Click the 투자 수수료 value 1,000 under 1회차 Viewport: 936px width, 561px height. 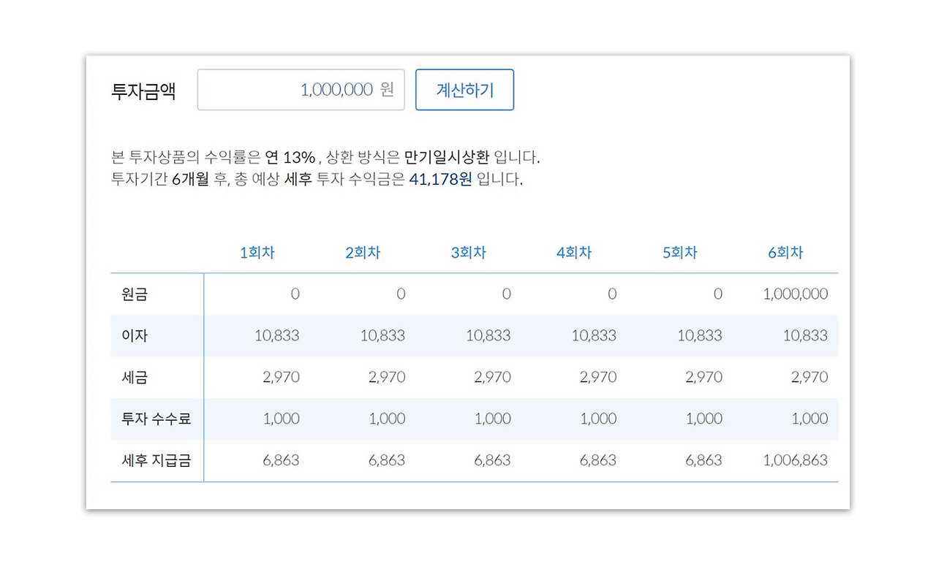[282, 419]
